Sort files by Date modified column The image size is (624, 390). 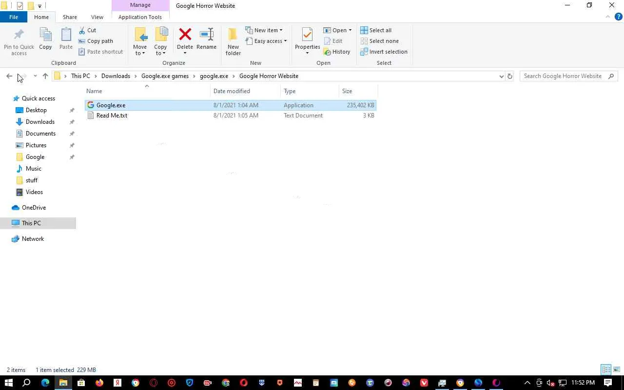(x=246, y=91)
